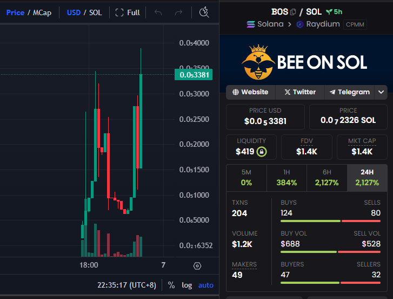Click the SELLERS count 32
This screenshot has height=299, width=393.
[376, 275]
